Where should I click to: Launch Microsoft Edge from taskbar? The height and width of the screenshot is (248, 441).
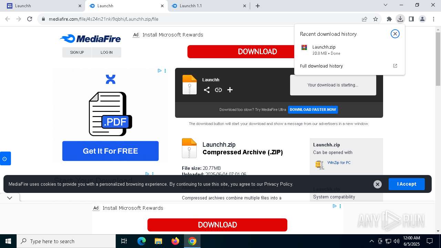coord(142,241)
